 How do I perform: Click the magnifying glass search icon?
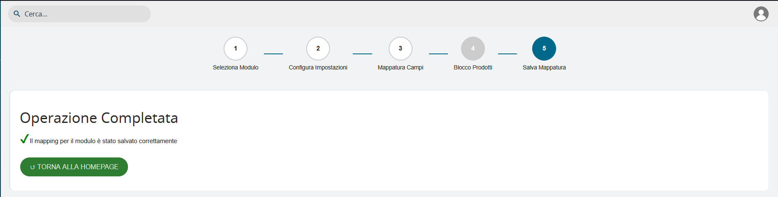(x=17, y=14)
